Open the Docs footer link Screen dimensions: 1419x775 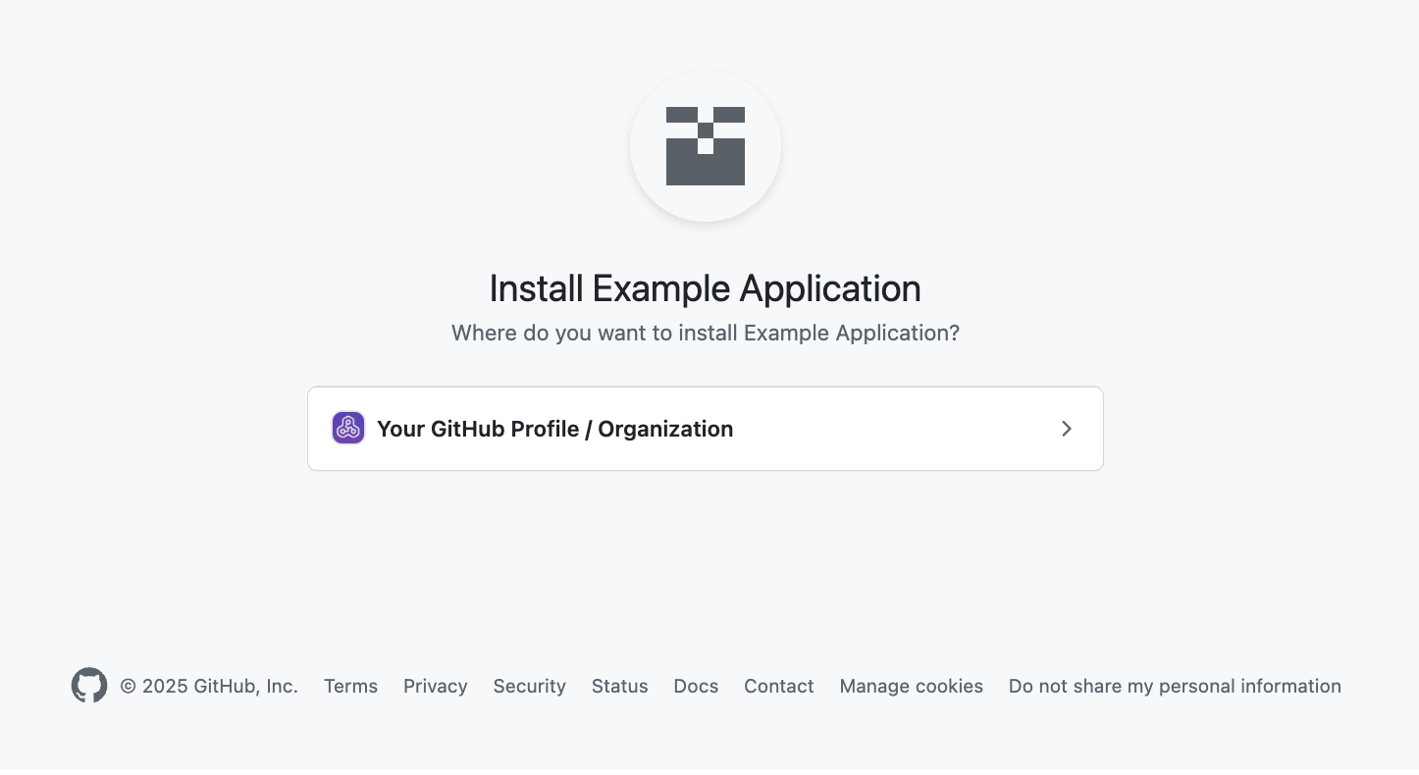[696, 686]
